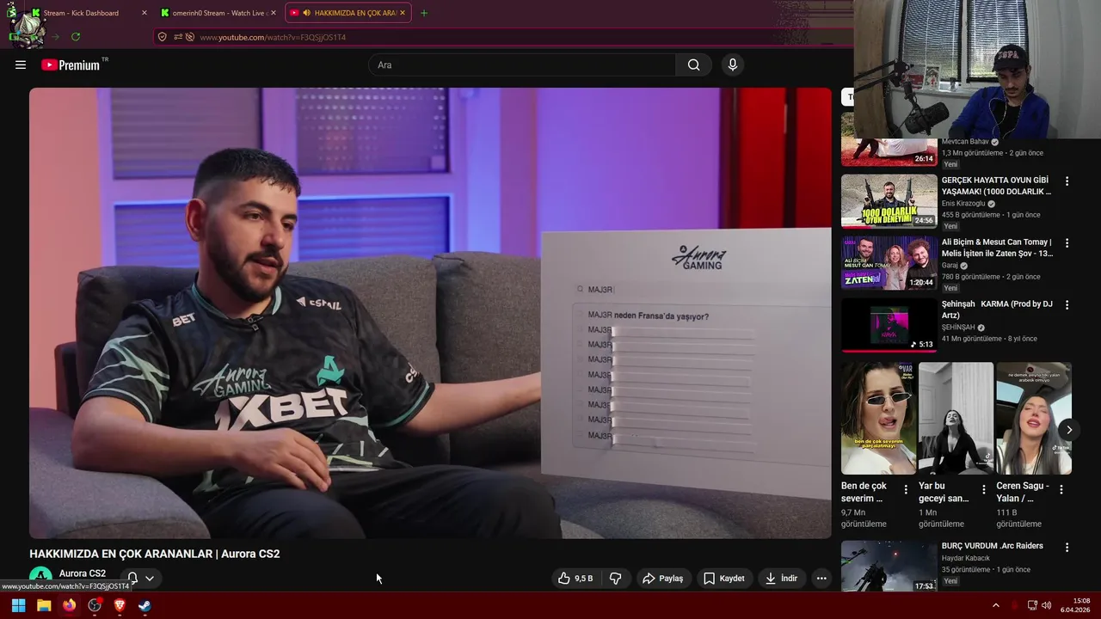Open the tracking protection shield icon
This screenshot has width=1101, height=619.
[162, 37]
